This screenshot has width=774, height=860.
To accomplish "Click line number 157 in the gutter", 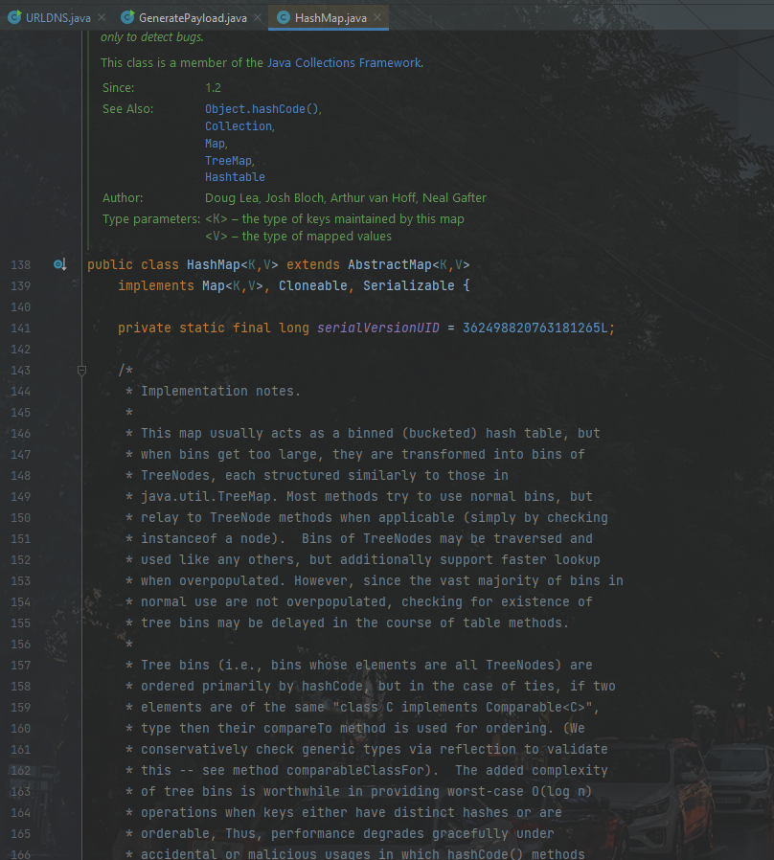I will (x=21, y=666).
